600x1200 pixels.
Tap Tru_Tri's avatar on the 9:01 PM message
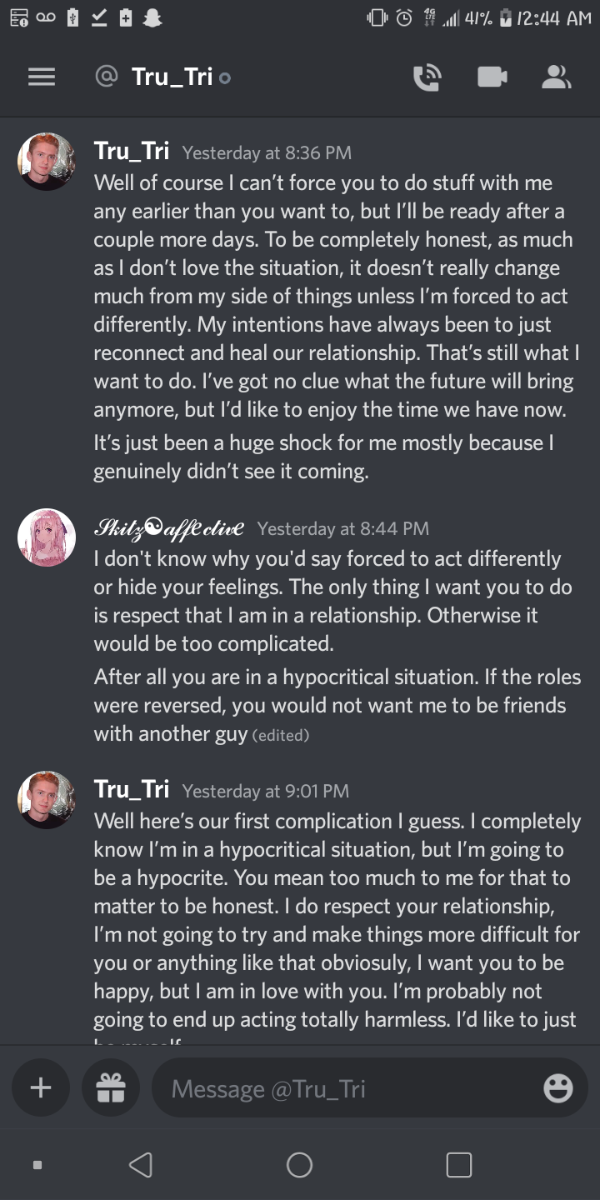pos(47,800)
